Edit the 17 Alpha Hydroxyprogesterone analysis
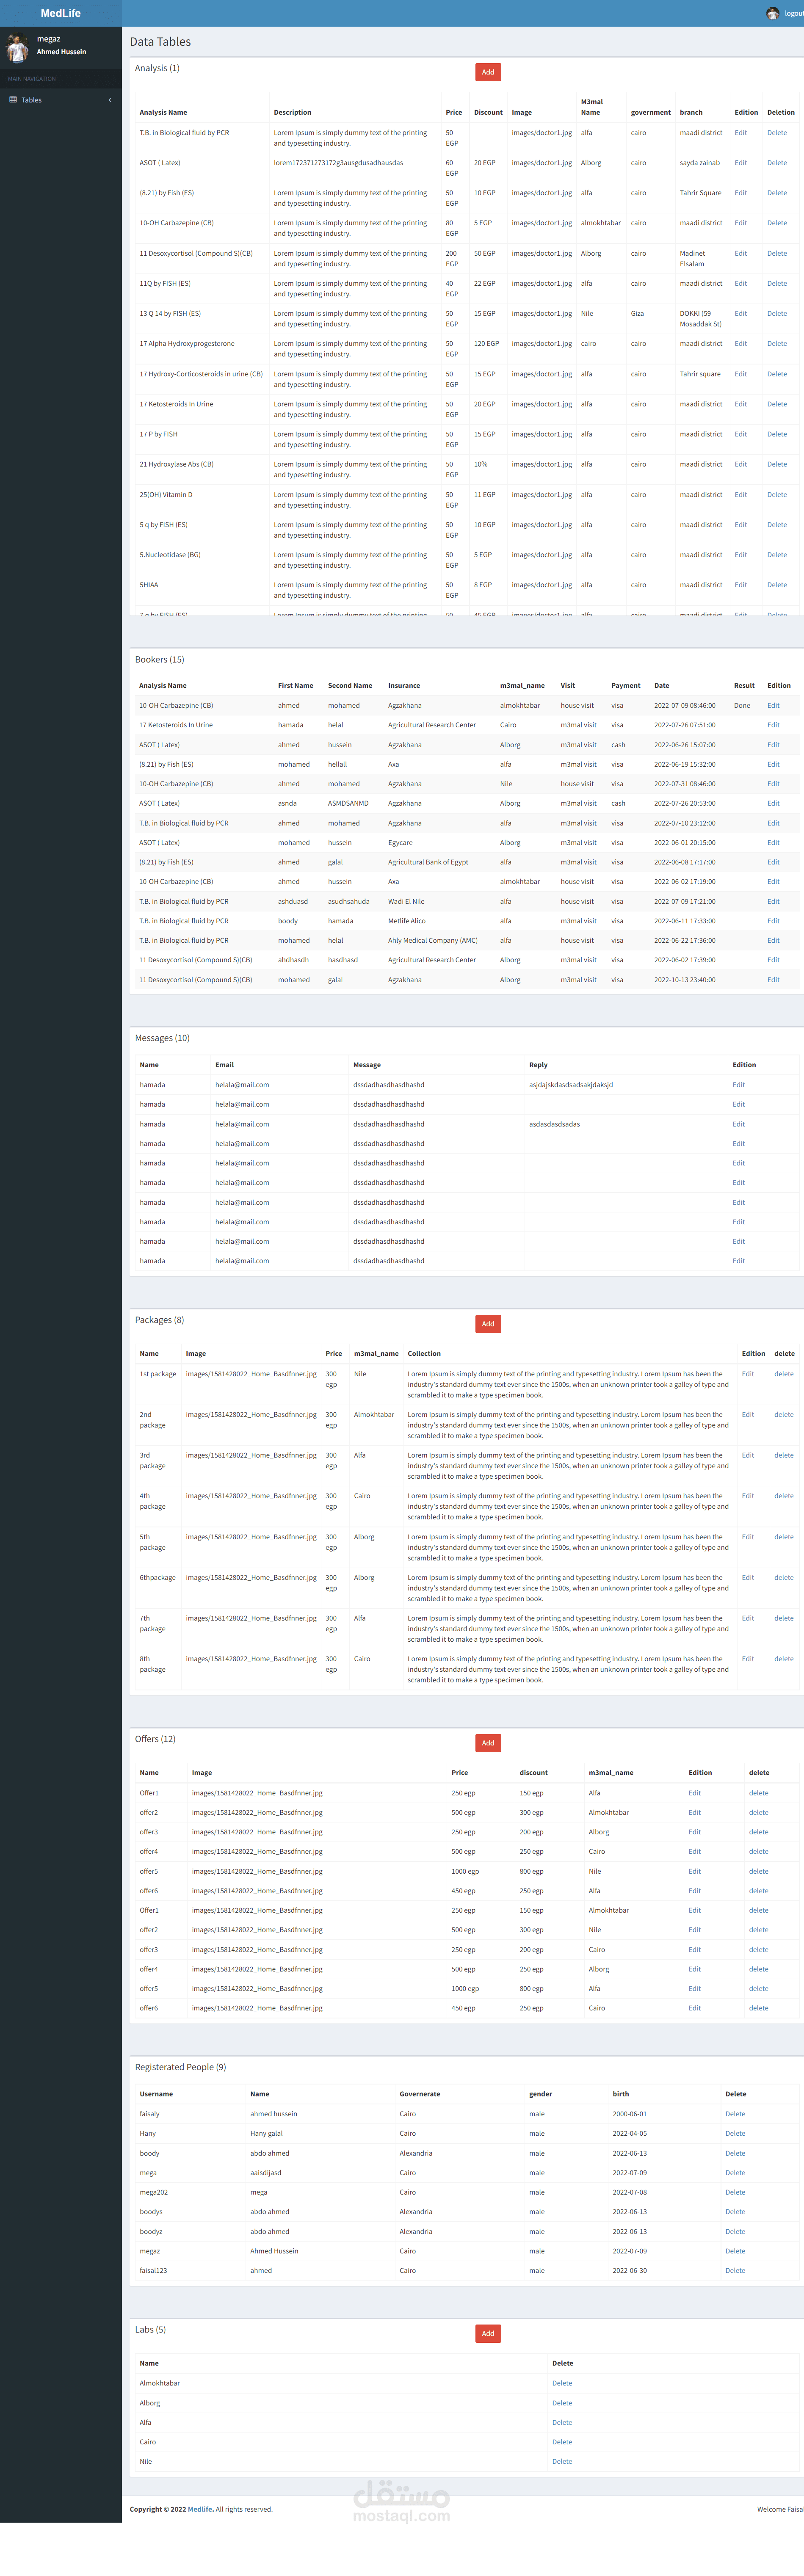 click(740, 344)
